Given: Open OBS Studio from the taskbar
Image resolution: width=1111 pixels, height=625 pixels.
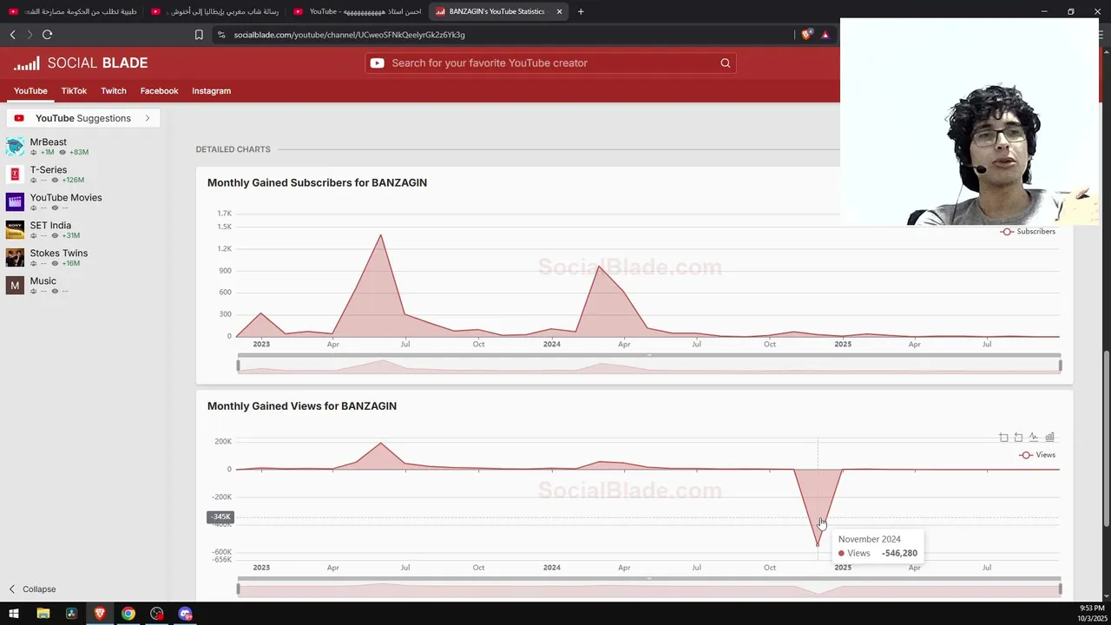Looking at the screenshot, I should (x=157, y=614).
